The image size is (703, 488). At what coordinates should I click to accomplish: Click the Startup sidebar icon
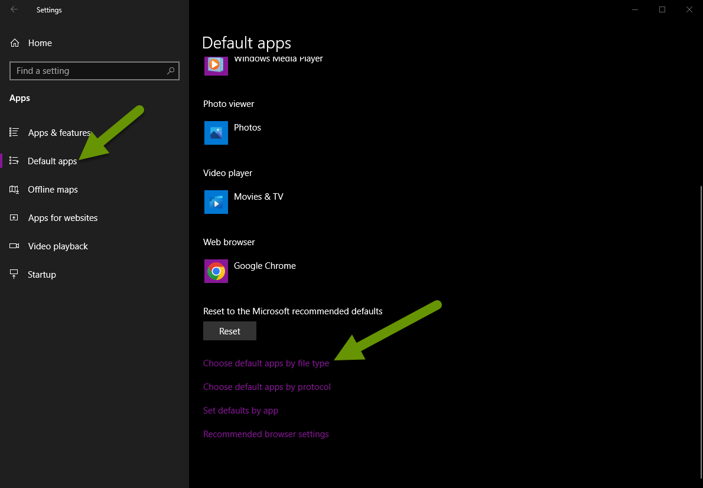tap(14, 274)
